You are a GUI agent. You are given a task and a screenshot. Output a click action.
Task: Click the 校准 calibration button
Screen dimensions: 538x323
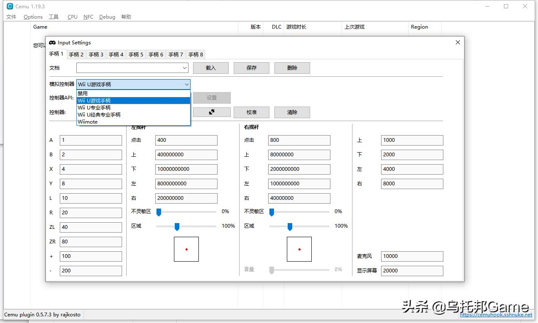tap(251, 112)
